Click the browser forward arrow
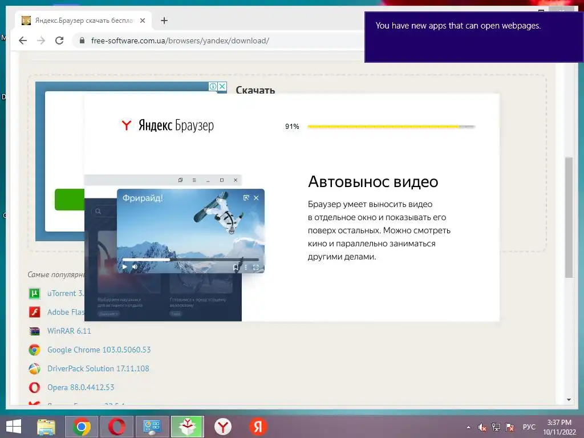584x438 pixels. click(41, 40)
